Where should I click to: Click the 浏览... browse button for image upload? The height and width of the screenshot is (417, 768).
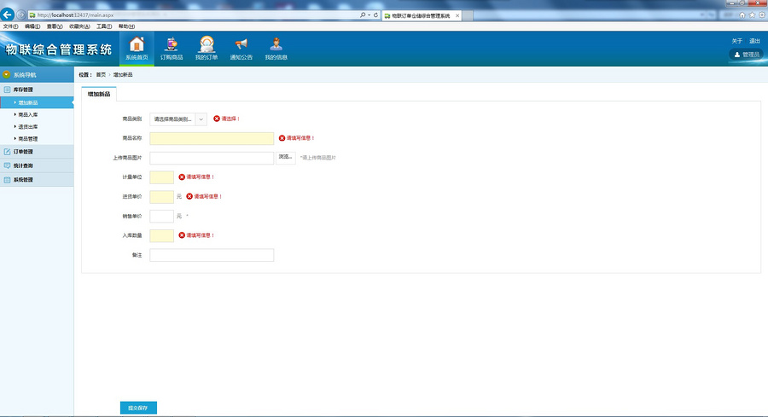click(x=286, y=158)
